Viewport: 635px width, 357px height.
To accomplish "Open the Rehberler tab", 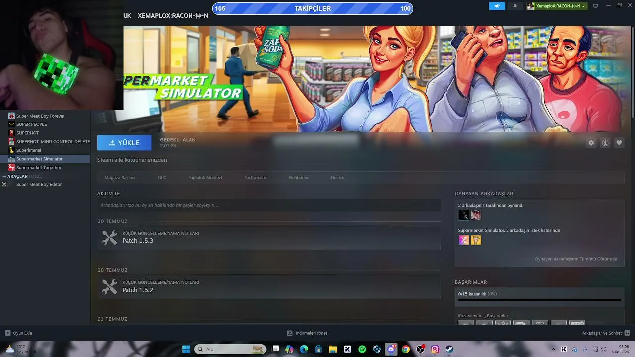I will (x=299, y=178).
